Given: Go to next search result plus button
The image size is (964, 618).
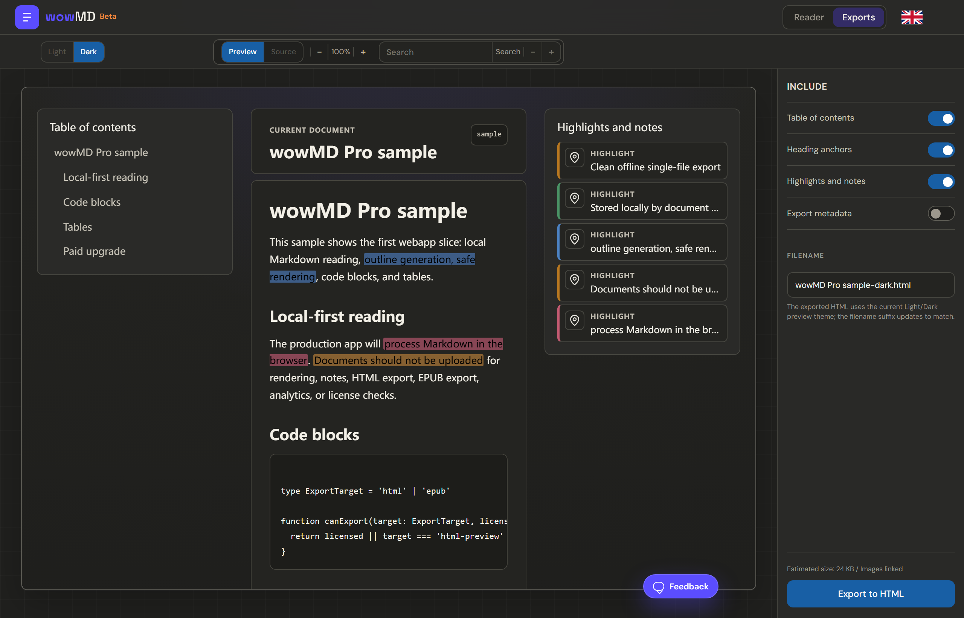Looking at the screenshot, I should click(551, 52).
